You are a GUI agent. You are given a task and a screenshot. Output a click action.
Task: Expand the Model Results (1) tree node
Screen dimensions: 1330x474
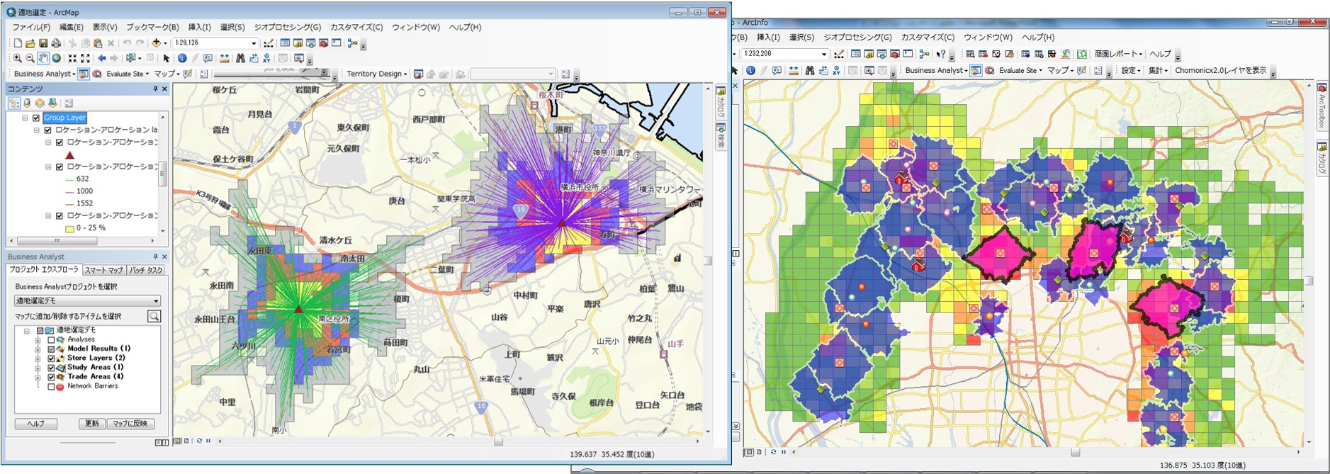[x=38, y=349]
